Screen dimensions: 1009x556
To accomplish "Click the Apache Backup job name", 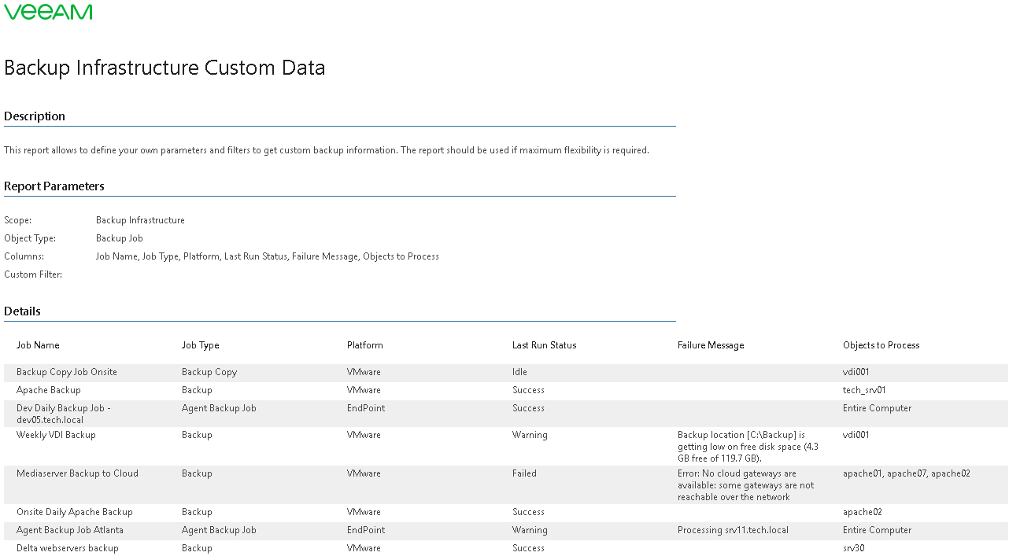I will [x=49, y=390].
